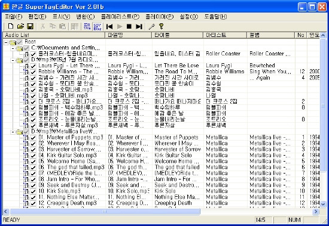Click the vertical scrollbar down arrow

click(323, 204)
